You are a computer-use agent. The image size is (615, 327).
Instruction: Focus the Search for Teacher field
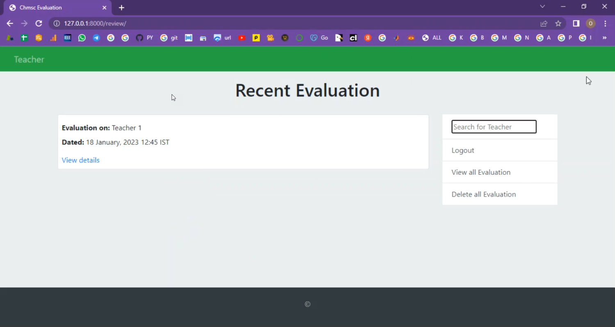pyautogui.click(x=494, y=127)
